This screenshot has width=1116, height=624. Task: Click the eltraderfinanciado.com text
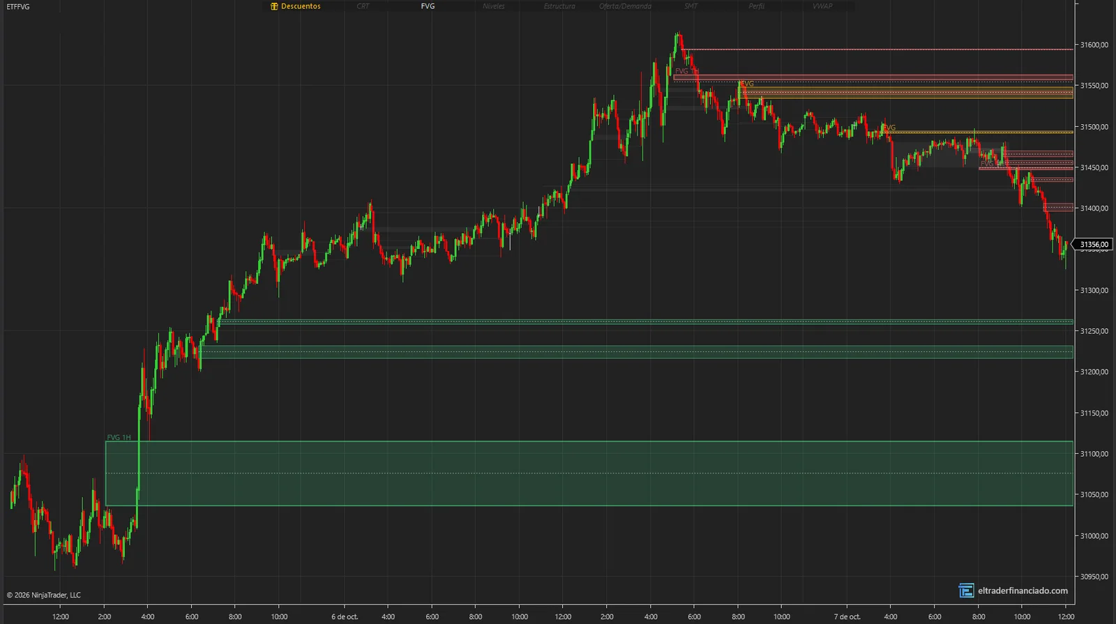(1023, 591)
